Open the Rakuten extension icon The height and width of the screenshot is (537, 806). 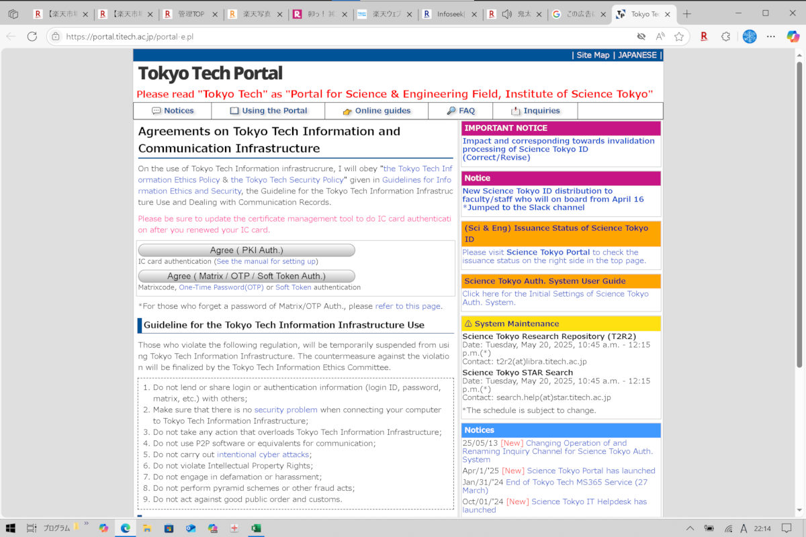[x=704, y=36]
